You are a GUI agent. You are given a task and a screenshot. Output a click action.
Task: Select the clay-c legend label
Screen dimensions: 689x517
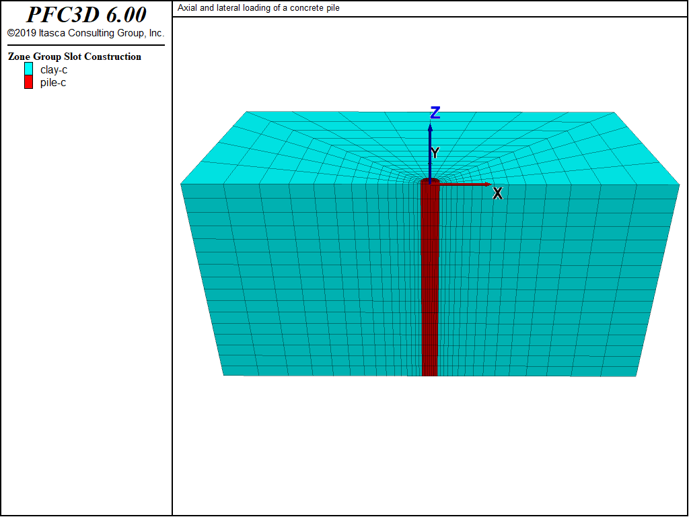(54, 70)
